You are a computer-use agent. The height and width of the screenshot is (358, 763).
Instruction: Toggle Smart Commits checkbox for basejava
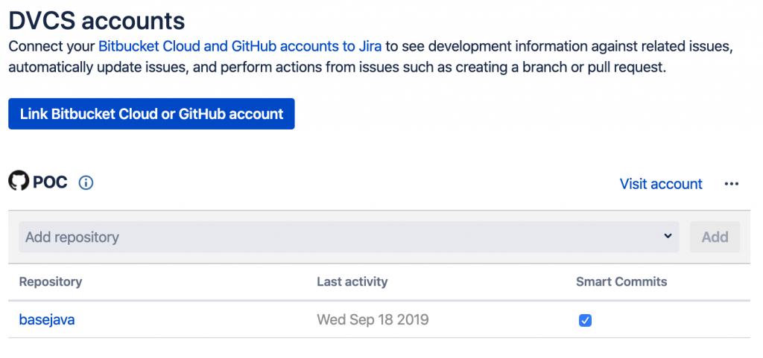coord(585,321)
